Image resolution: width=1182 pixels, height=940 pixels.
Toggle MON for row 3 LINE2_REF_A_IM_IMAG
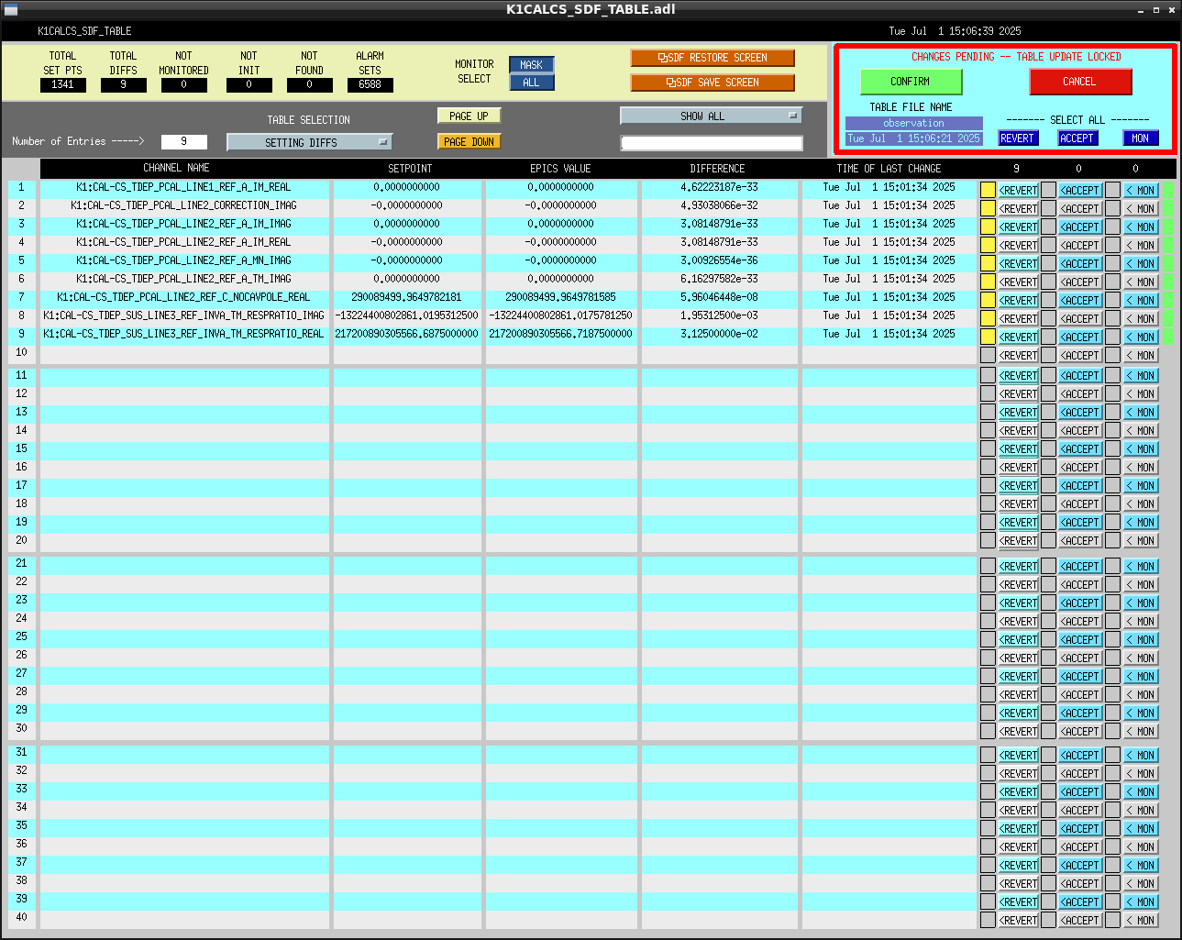(1142, 227)
